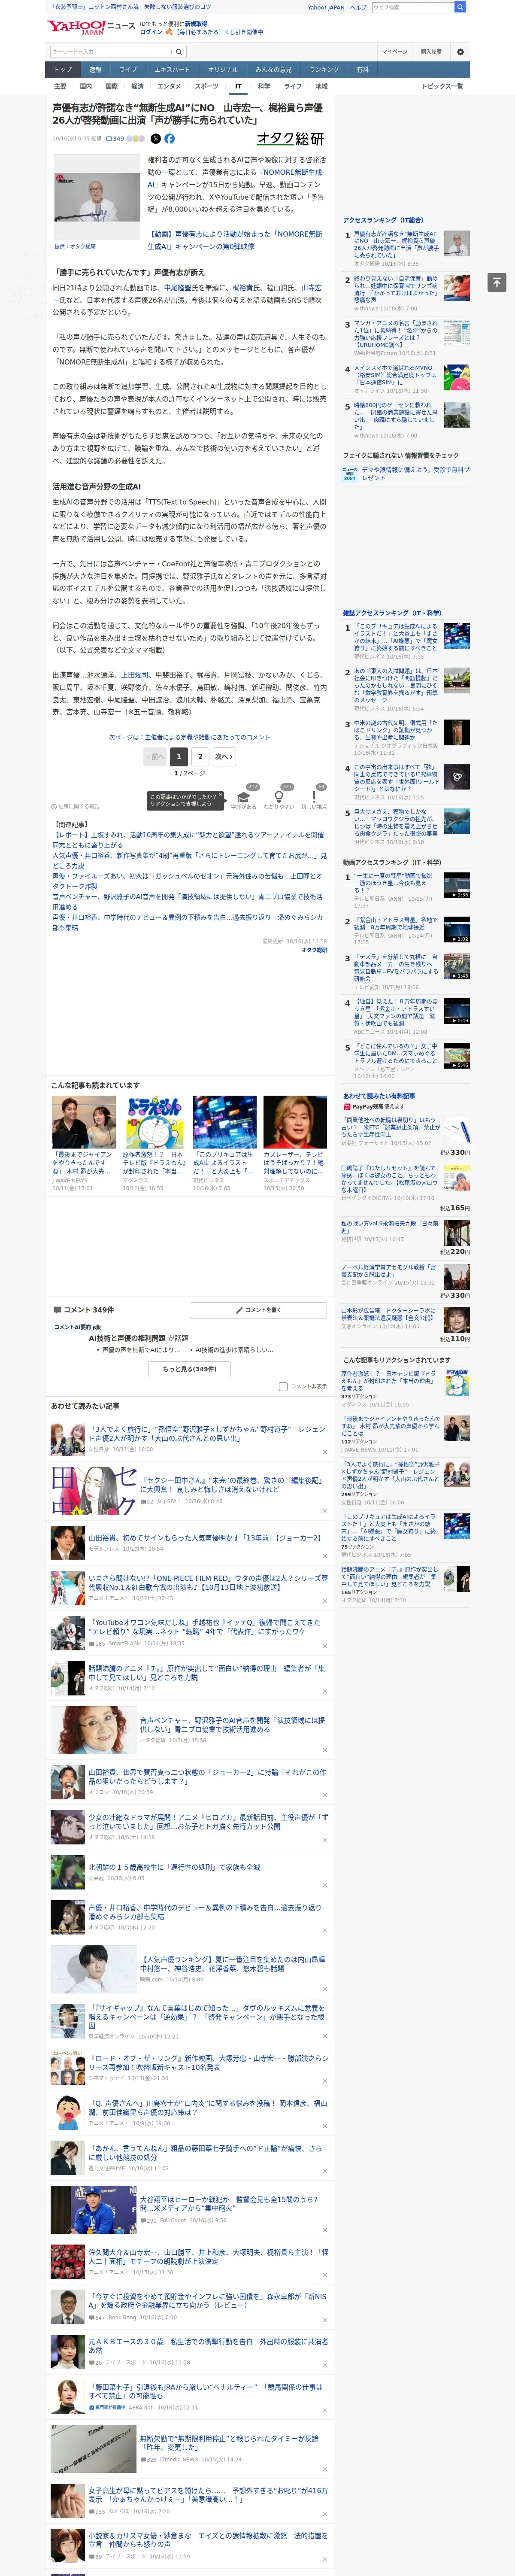Open the みんなの意見 tab

[x=273, y=70]
